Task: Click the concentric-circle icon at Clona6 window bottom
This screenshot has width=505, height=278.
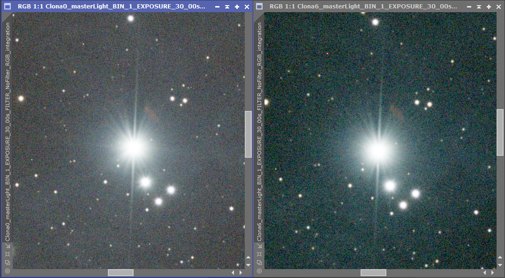Action: [x=259, y=271]
